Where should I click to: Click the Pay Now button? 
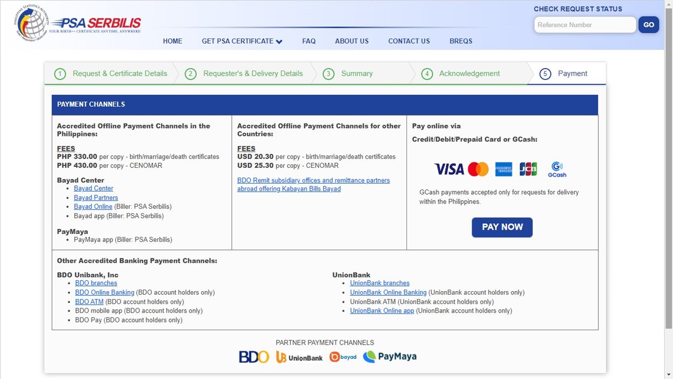(x=502, y=227)
